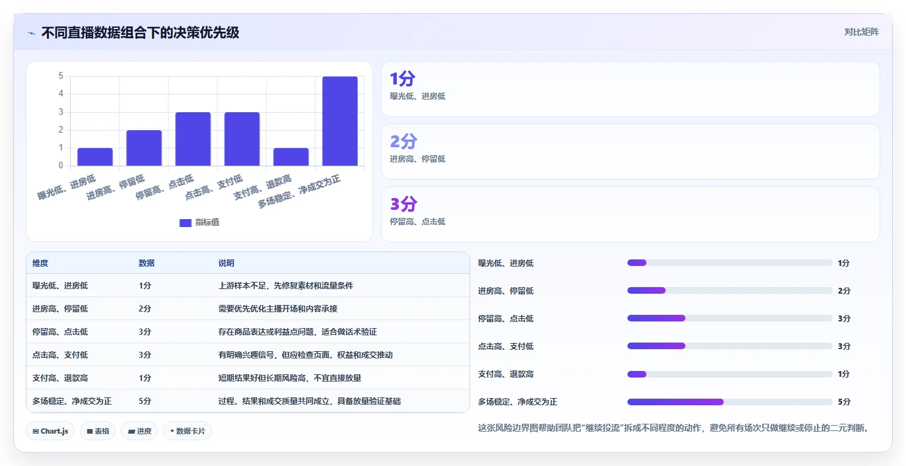Click the chart bar for 进房高、停留低

click(144, 148)
